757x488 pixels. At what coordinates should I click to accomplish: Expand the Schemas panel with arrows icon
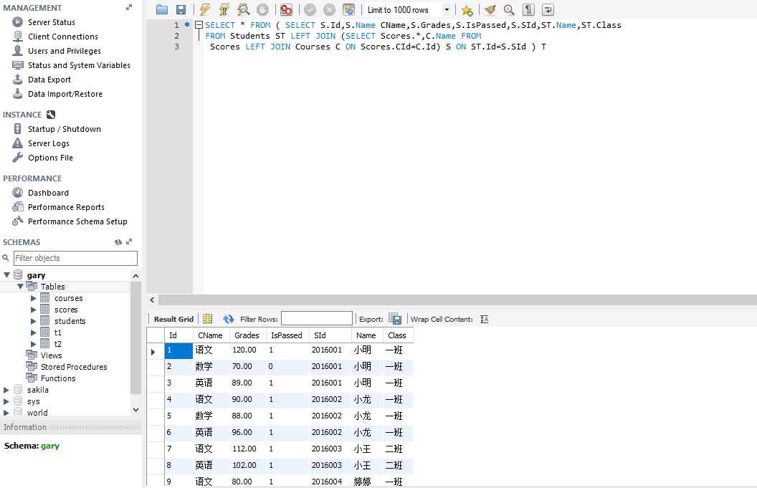(129, 242)
